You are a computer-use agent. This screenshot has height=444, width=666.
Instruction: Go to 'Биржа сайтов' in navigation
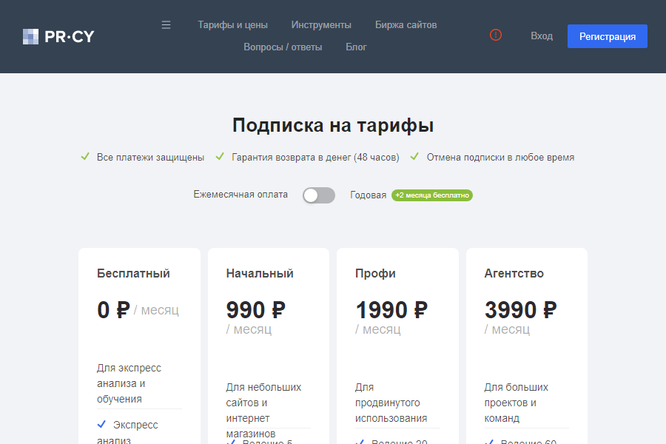coord(406,25)
